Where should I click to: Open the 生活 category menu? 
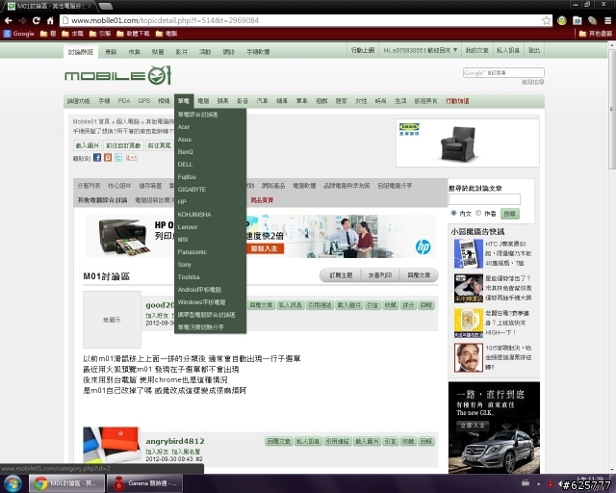coord(400,101)
